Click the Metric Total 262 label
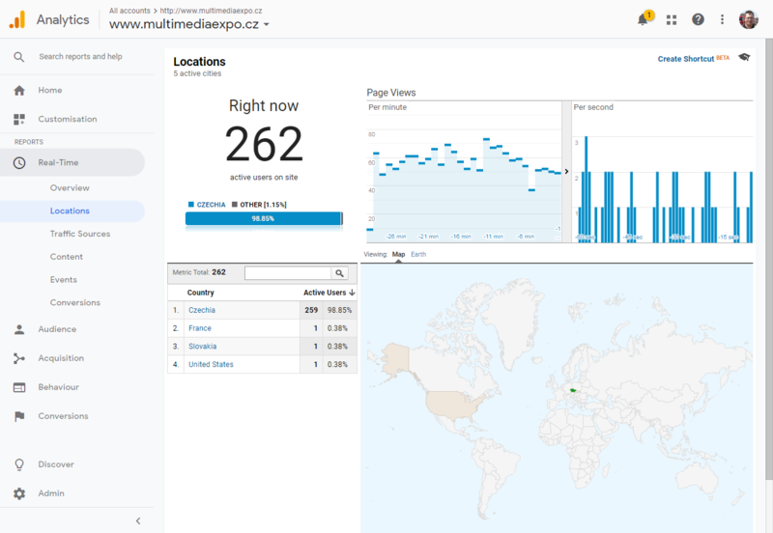 coord(199,272)
